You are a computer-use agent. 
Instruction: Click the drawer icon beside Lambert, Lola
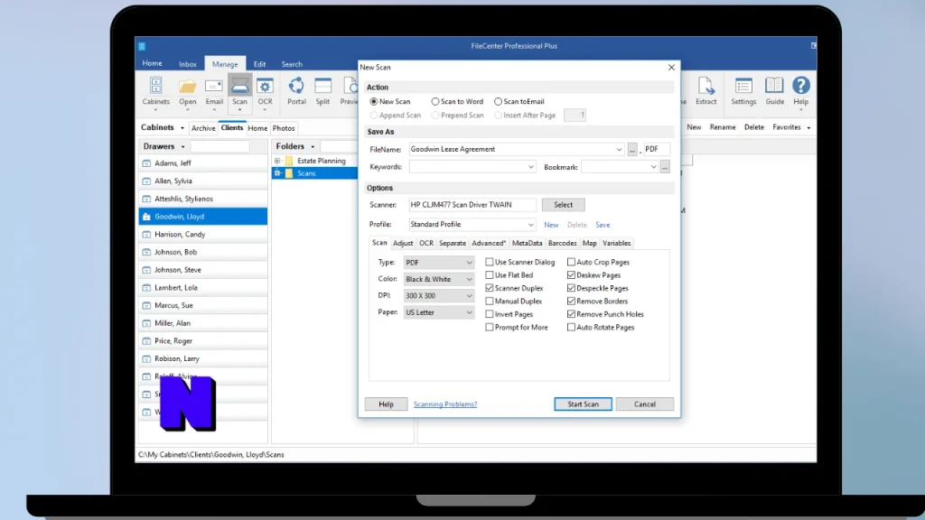146,288
